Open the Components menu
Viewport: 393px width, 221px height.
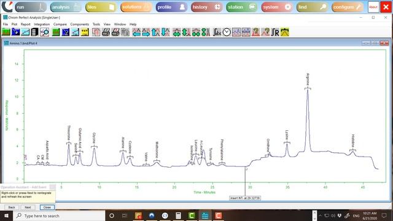[x=79, y=25]
